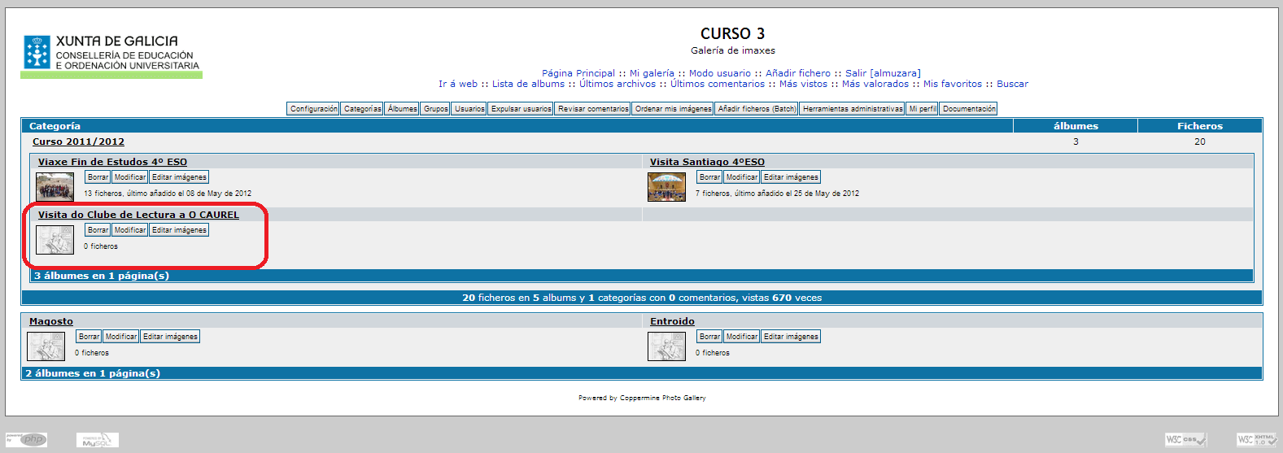Click the PHP powered badge icon
The width and height of the screenshot is (1283, 453).
pos(27,440)
